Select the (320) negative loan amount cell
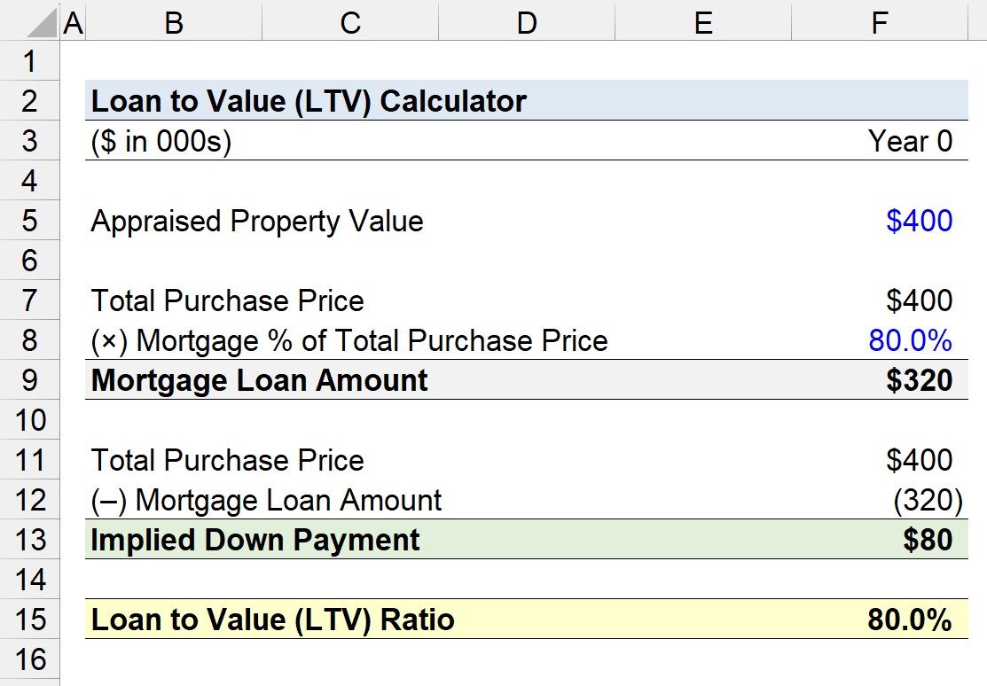Viewport: 987px width, 686px height. pos(880,500)
